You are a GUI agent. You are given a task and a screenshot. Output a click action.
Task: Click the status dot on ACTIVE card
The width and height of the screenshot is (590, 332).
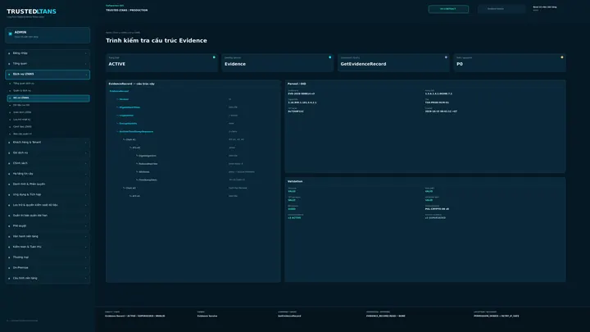point(214,57)
